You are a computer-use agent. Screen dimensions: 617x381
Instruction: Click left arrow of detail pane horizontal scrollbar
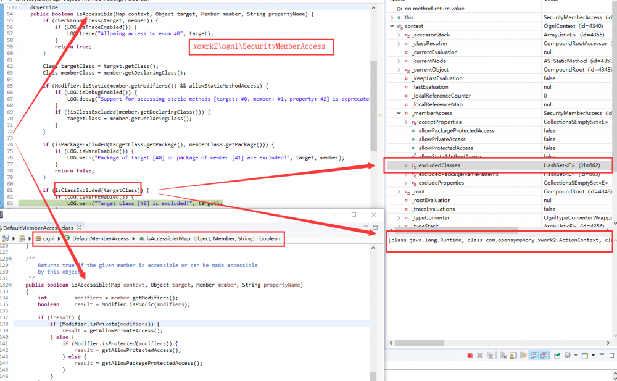tap(391, 343)
